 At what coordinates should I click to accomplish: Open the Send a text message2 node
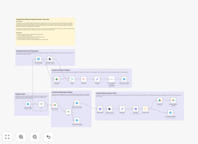coord(77,120)
